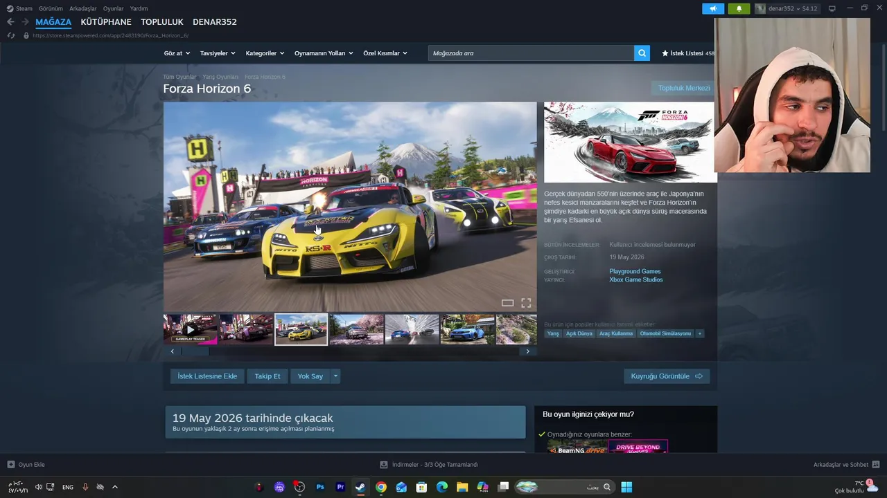Play the Gameplay Teaser video thumbnail
The height and width of the screenshot is (498, 887).
190,329
